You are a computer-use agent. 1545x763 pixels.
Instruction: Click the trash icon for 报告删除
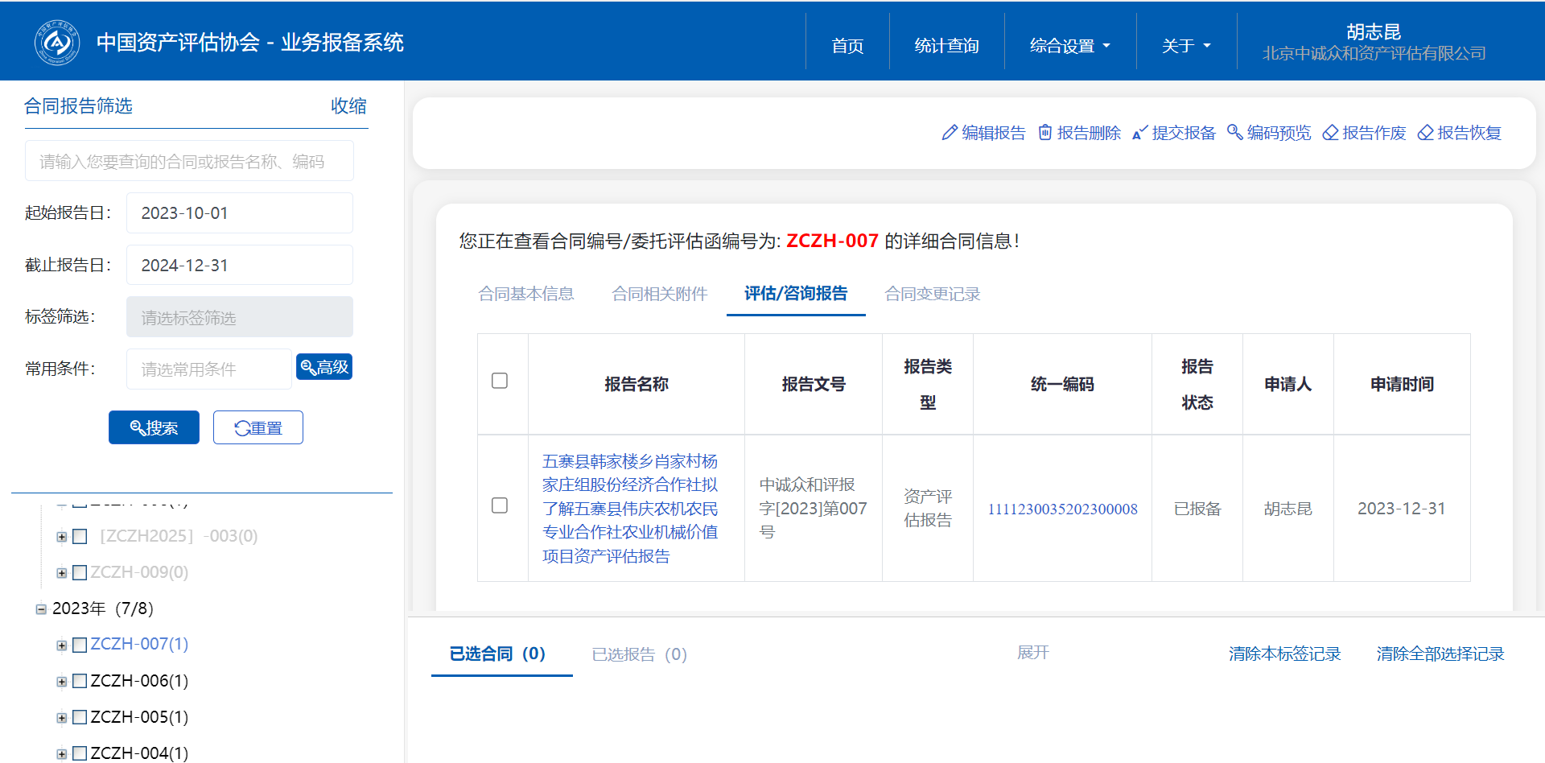coord(1044,133)
